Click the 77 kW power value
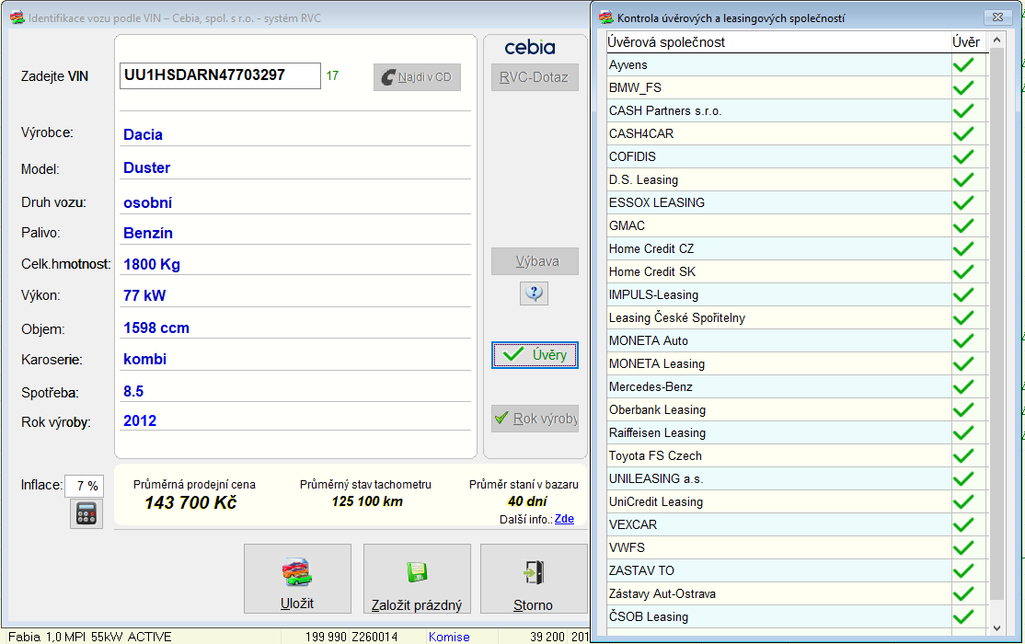This screenshot has width=1025, height=644. click(144, 295)
